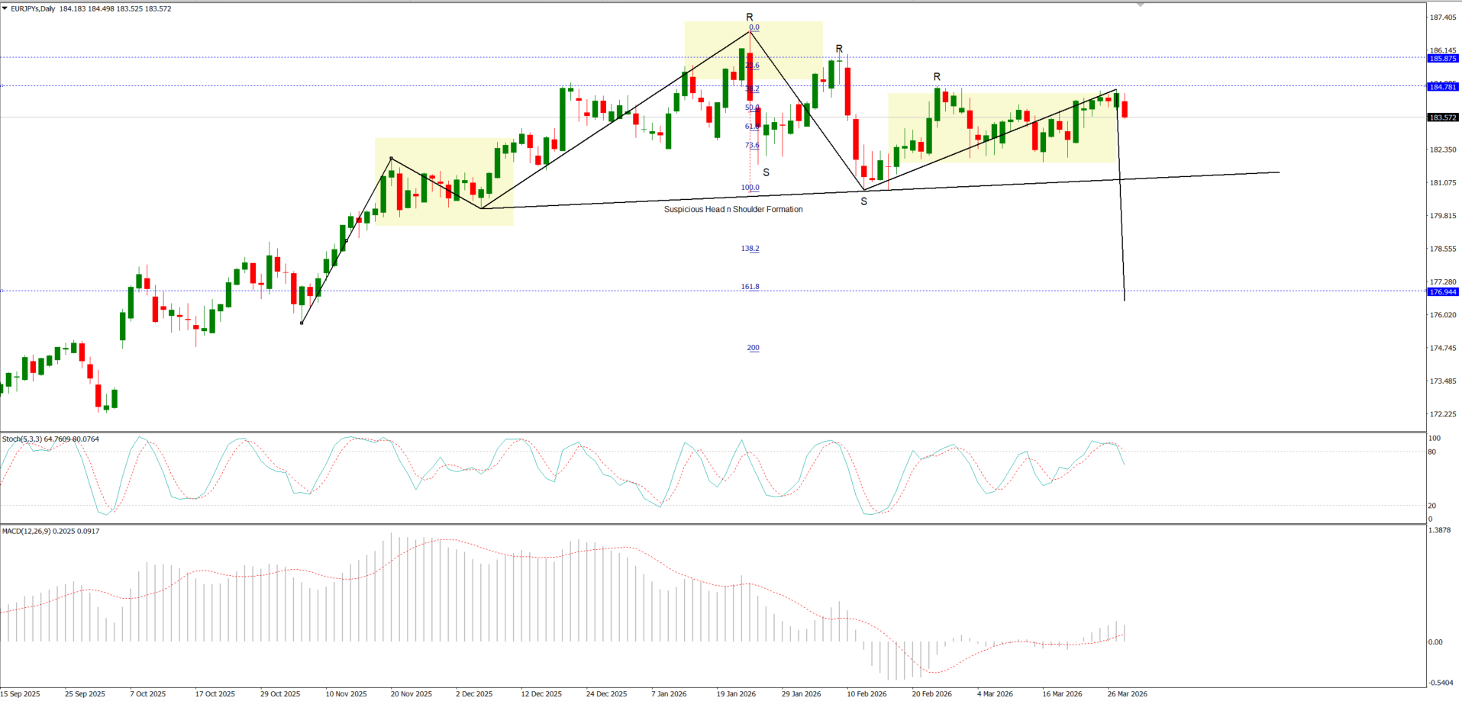The image size is (1462, 701).
Task: Select the 'R' label above the late-February highs
Action: point(937,77)
